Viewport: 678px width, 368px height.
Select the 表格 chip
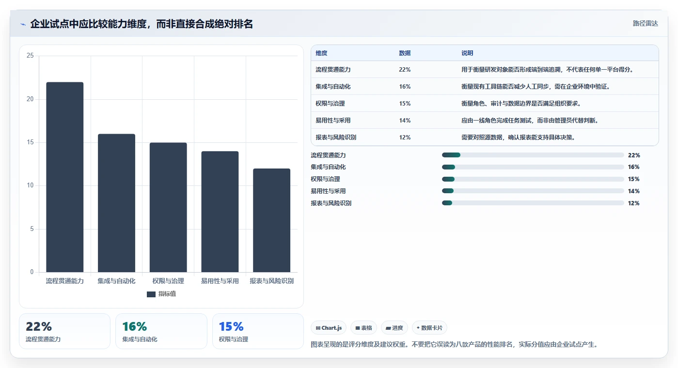363,328
